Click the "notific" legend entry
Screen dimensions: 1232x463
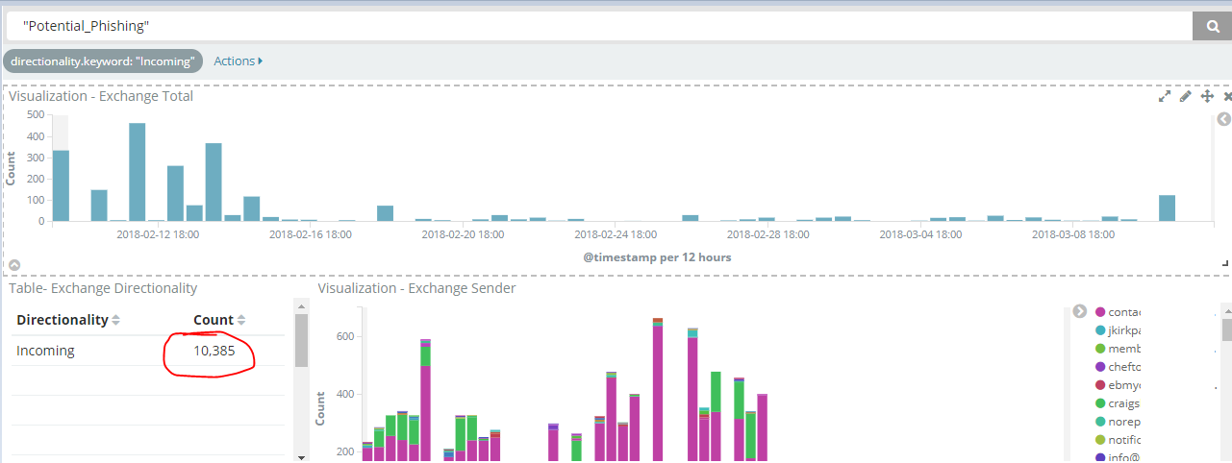pyautogui.click(x=1118, y=440)
